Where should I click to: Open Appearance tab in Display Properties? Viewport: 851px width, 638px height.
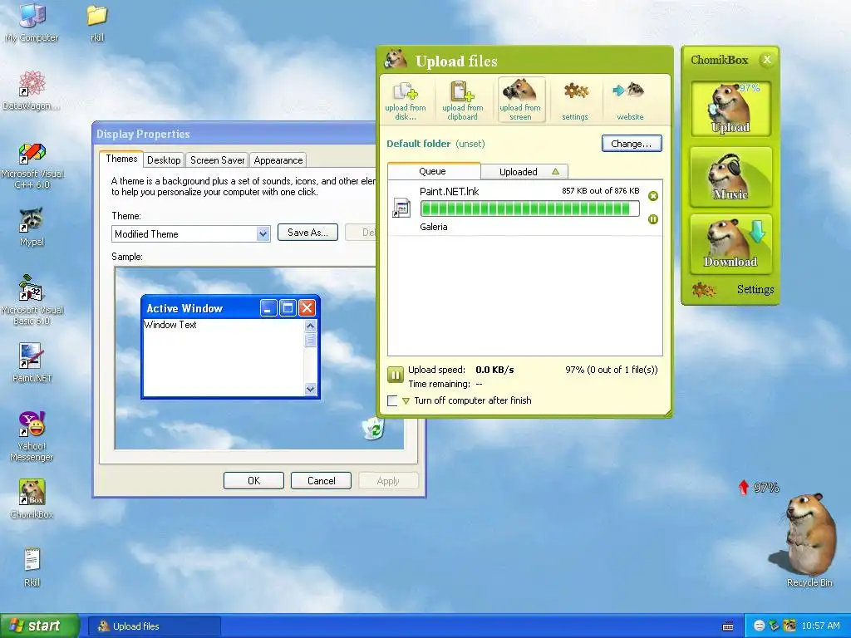click(x=278, y=160)
